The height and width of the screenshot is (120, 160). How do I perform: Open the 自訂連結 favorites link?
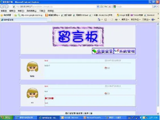pos(67,15)
